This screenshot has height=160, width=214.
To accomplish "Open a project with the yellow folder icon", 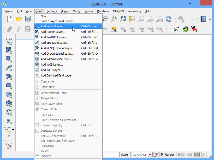I will point(19,19).
